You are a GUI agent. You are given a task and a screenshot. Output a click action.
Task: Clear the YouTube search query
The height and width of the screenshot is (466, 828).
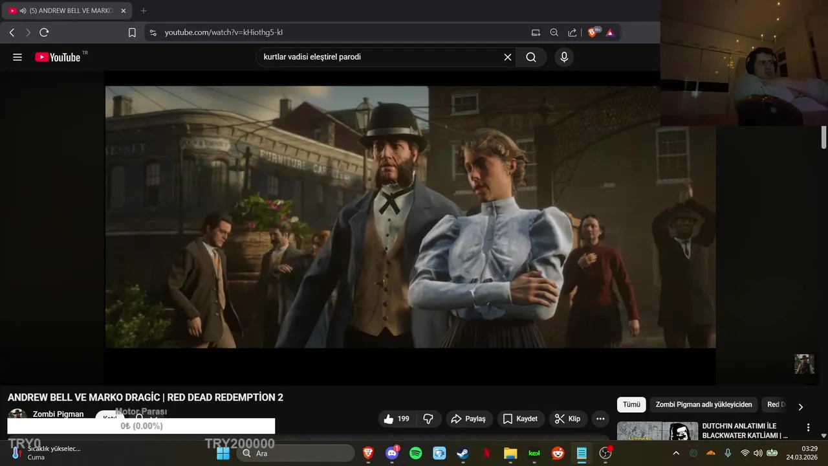tap(508, 57)
